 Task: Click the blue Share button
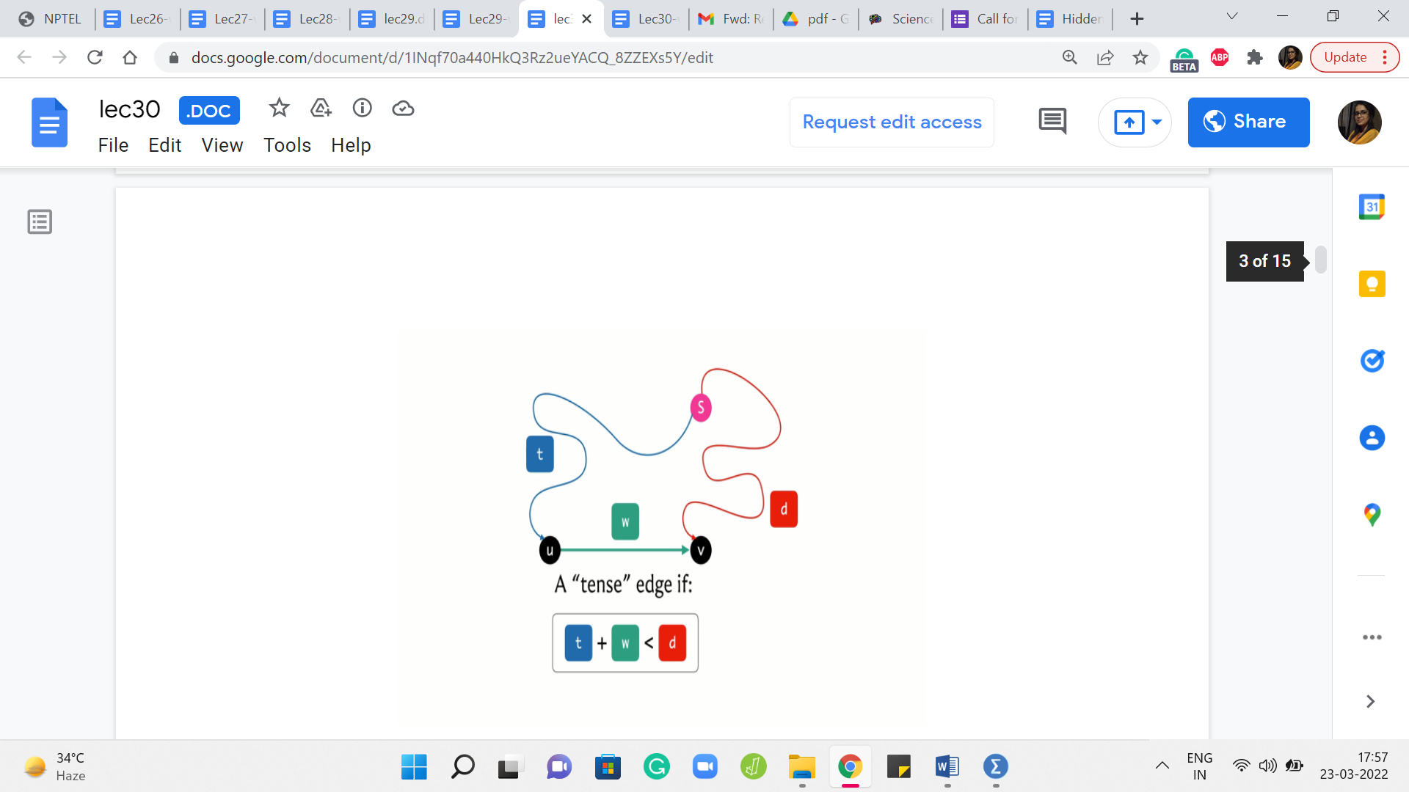[x=1248, y=122]
